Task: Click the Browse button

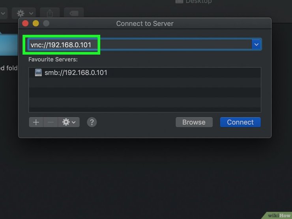Action: (194, 122)
